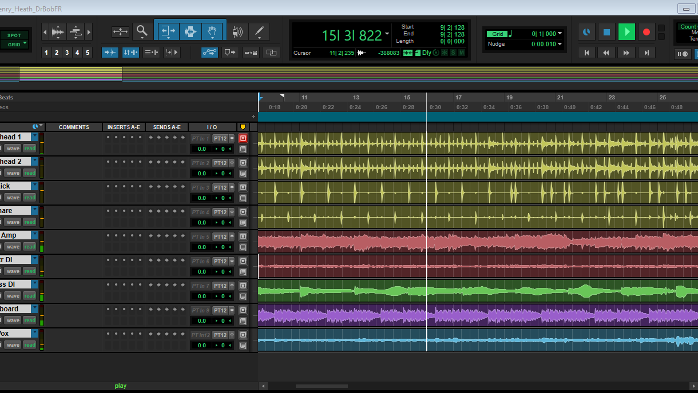Open the Nudge value dropdown
698x393 pixels.
(560, 44)
